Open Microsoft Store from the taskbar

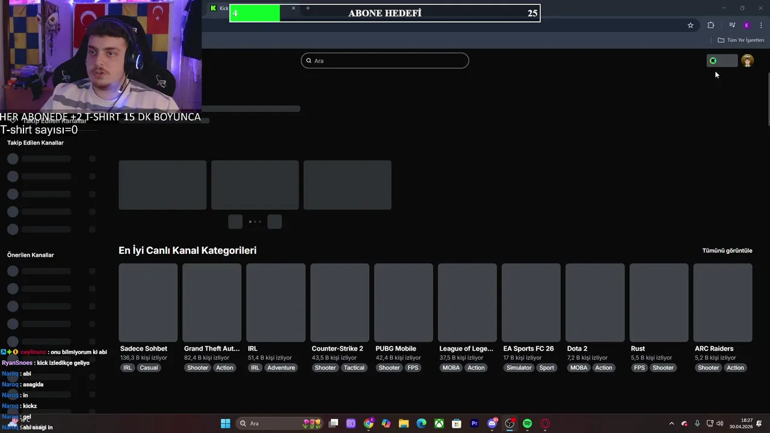point(457,424)
